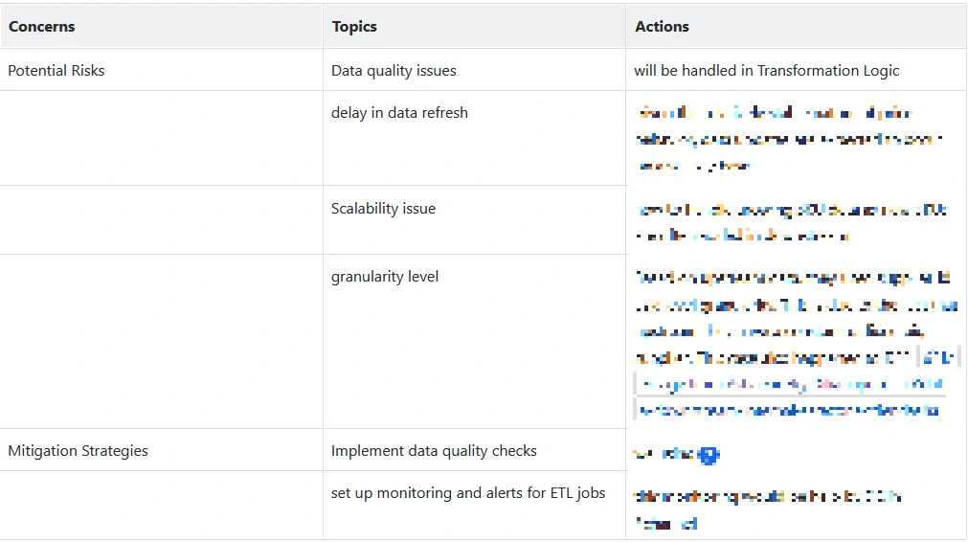Click blurred action text for ETL monitoring row
Viewport: 968px width, 543px height.
(766, 508)
